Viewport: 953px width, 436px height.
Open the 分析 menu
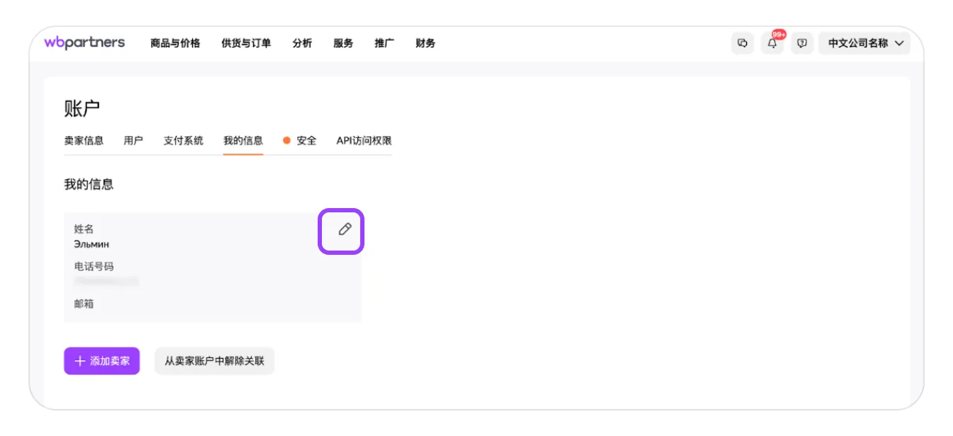pos(302,43)
